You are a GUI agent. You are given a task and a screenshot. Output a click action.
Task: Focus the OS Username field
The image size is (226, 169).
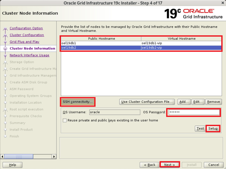click(x=115, y=112)
